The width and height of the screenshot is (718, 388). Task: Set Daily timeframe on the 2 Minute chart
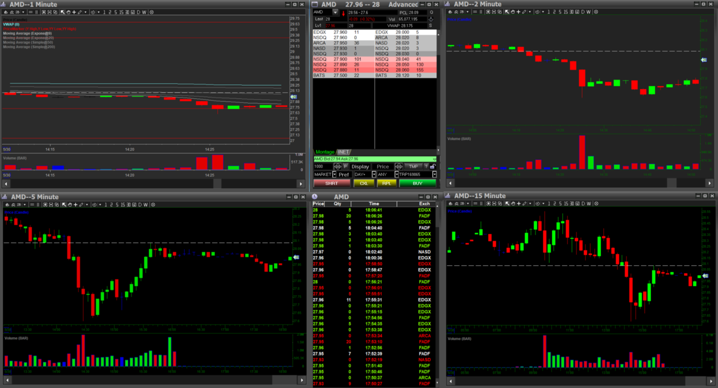point(583,12)
